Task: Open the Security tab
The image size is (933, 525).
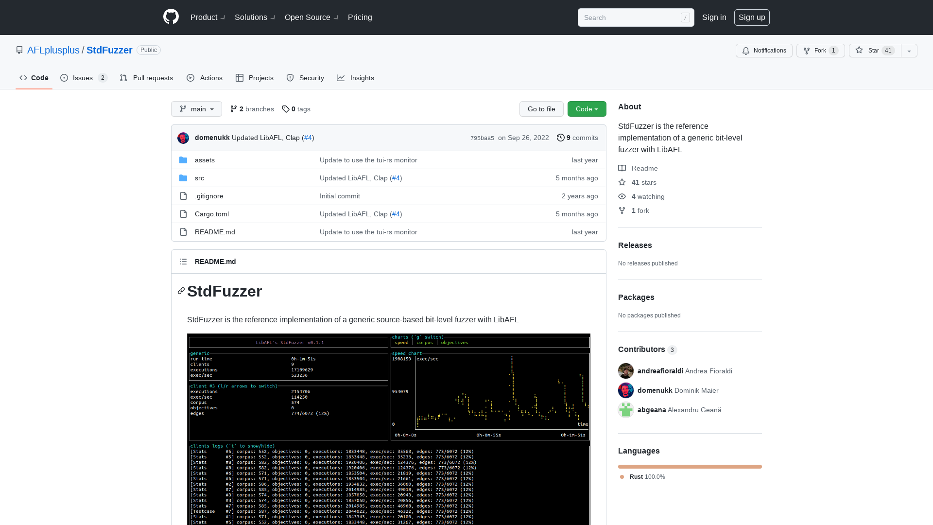Action: (305, 78)
